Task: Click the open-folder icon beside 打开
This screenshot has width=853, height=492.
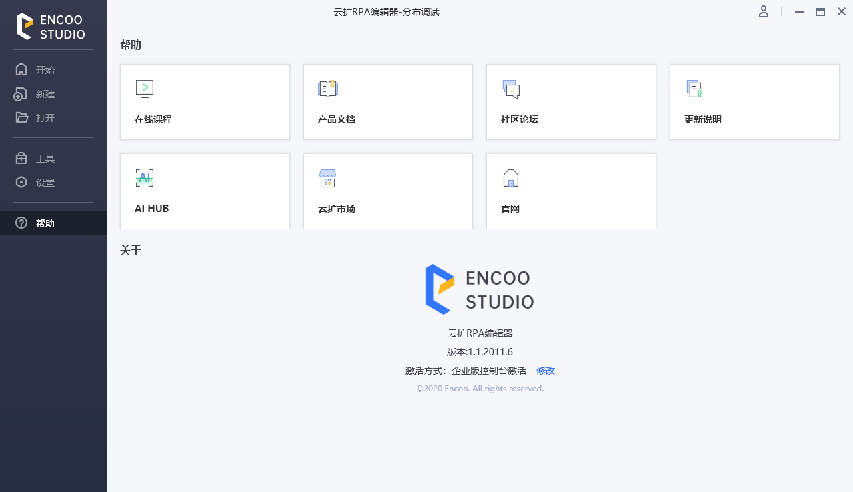Action: [x=22, y=118]
